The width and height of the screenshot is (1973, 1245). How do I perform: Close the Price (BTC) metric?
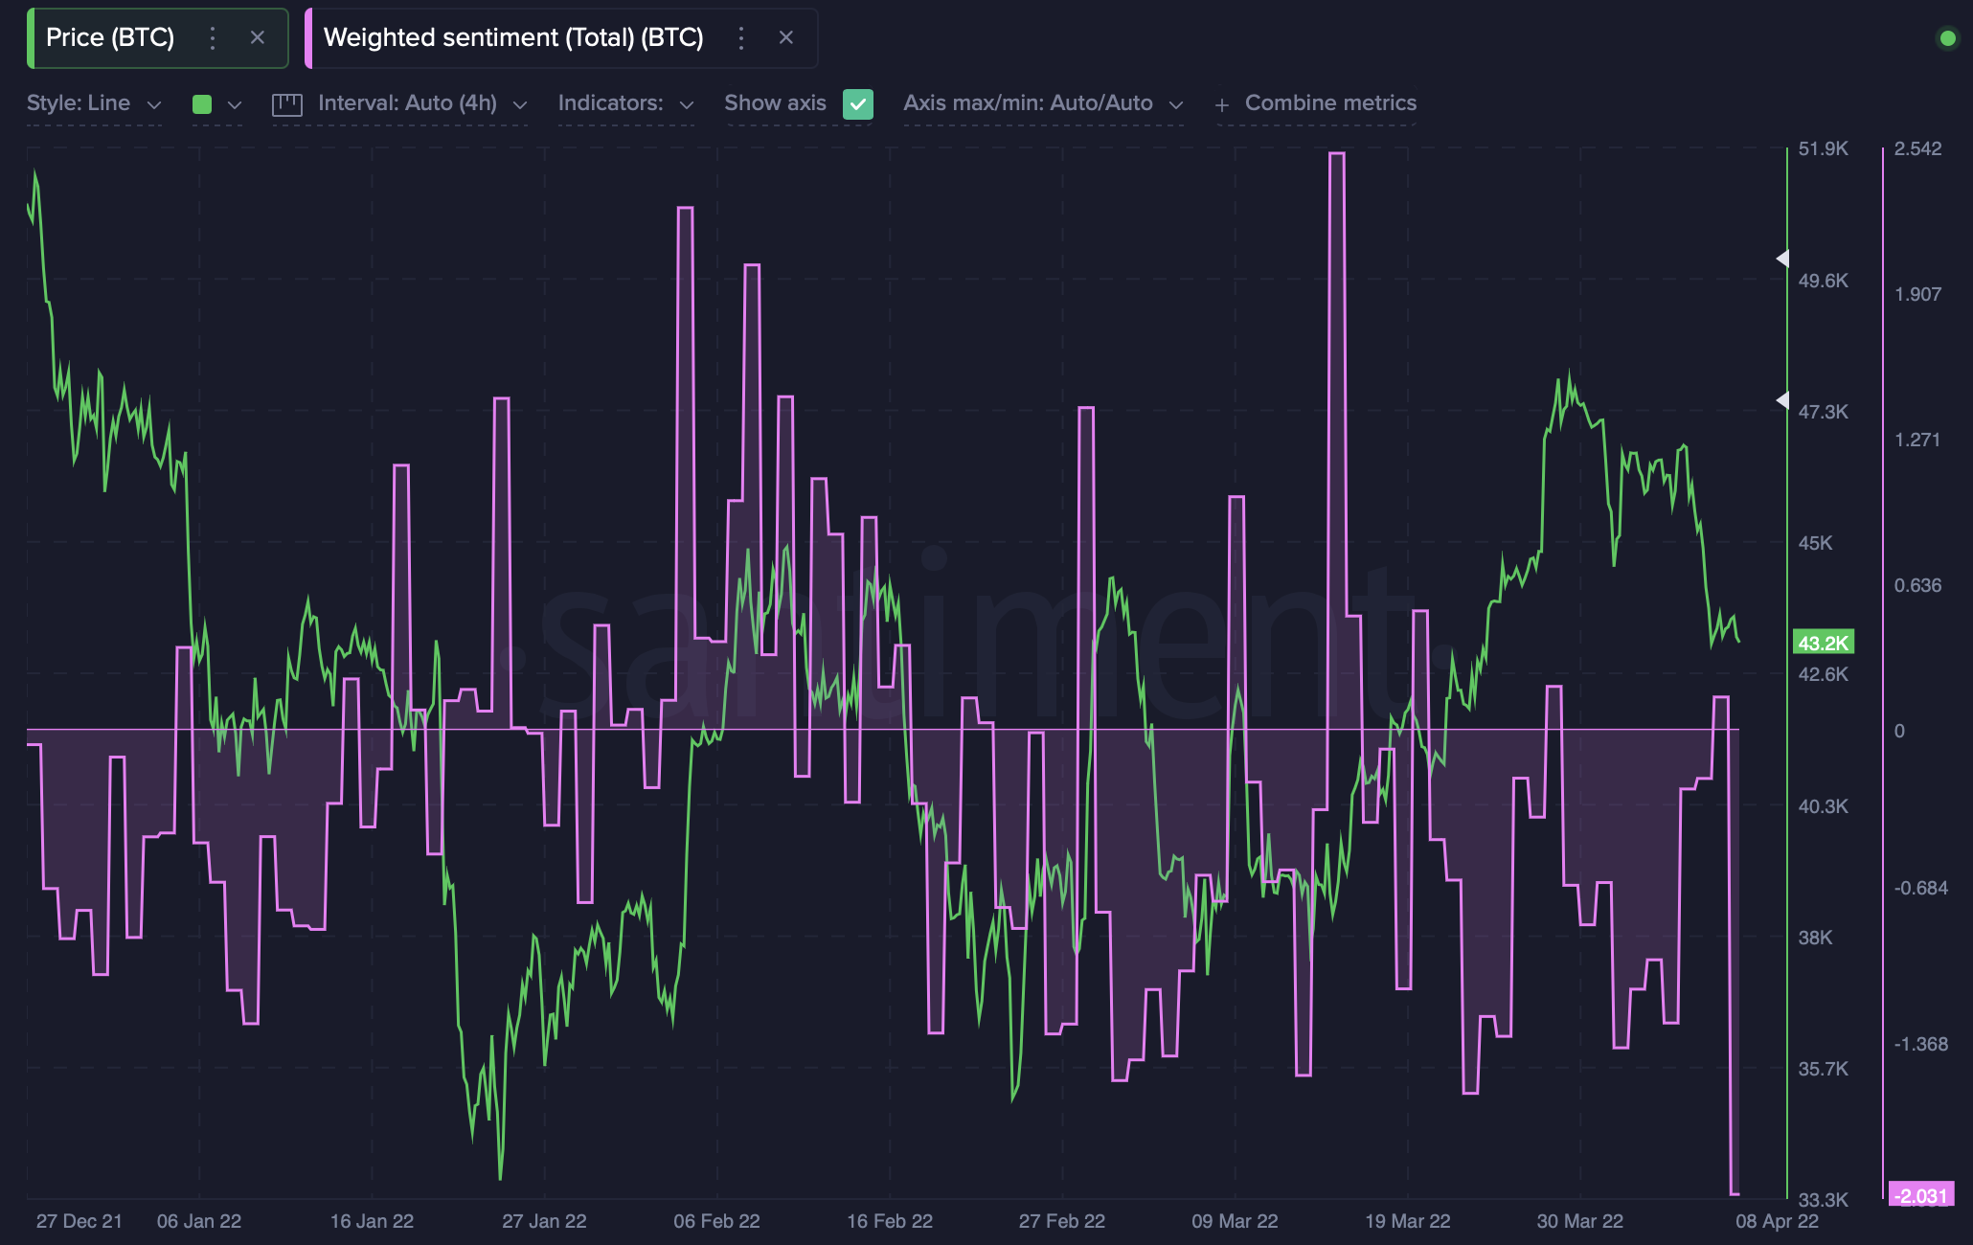click(257, 38)
